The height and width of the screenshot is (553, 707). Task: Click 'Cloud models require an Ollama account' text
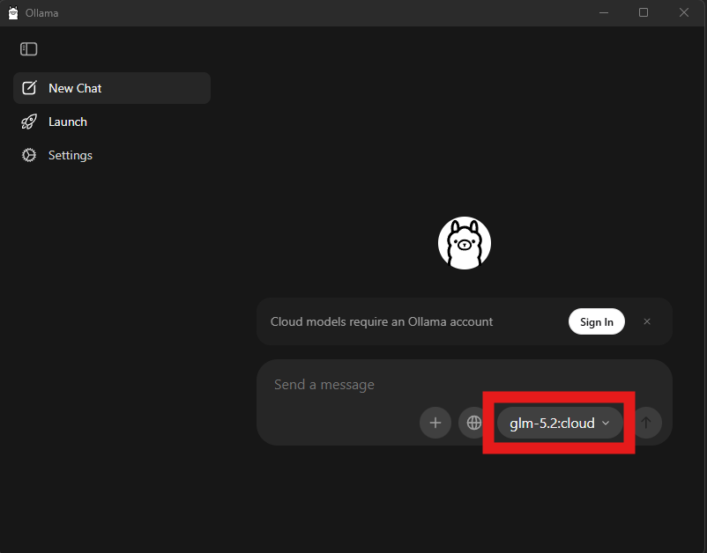click(382, 321)
